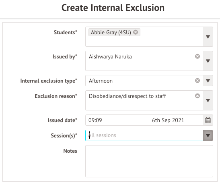The height and width of the screenshot is (185, 220).
Task: Open the Exclusion reason dropdown arrow
Action: click(x=208, y=100)
